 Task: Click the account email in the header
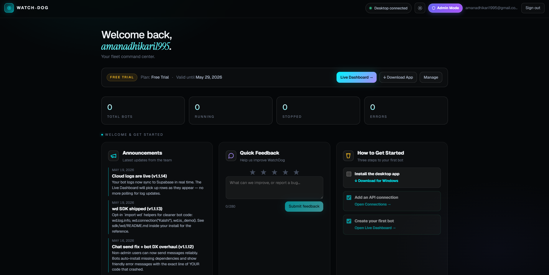point(491,8)
